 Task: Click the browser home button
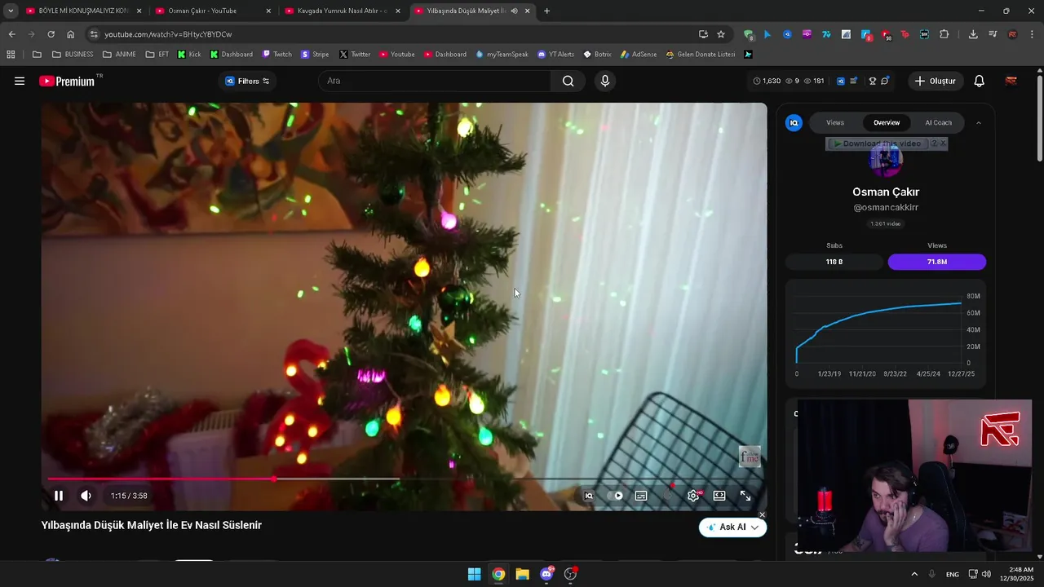point(71,34)
